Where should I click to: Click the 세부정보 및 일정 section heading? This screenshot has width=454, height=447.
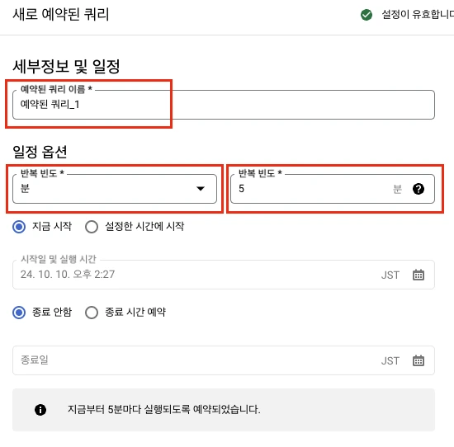click(66, 66)
